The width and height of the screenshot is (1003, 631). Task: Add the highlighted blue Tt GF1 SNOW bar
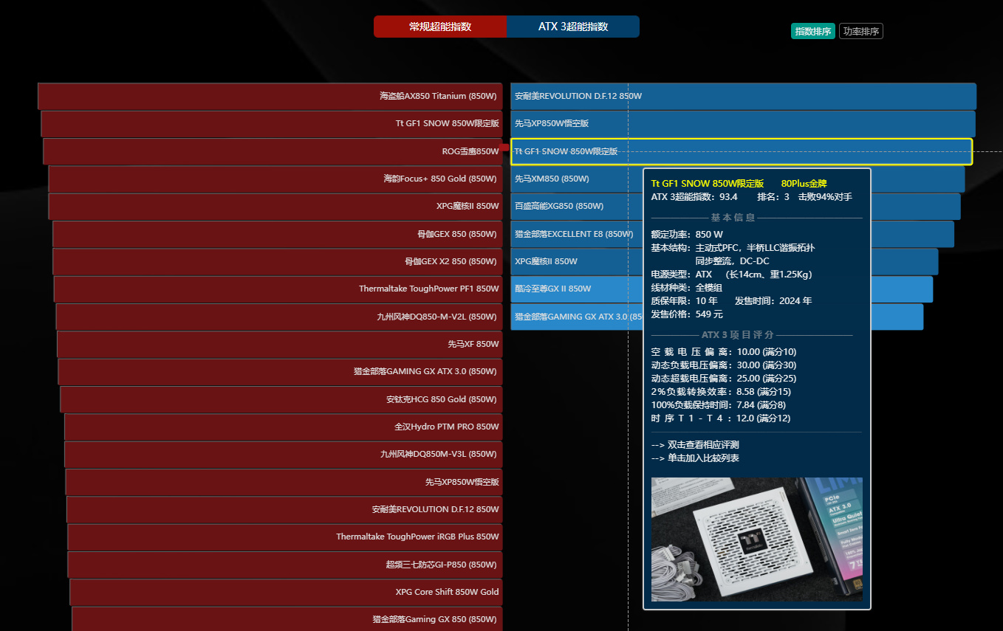coord(742,151)
